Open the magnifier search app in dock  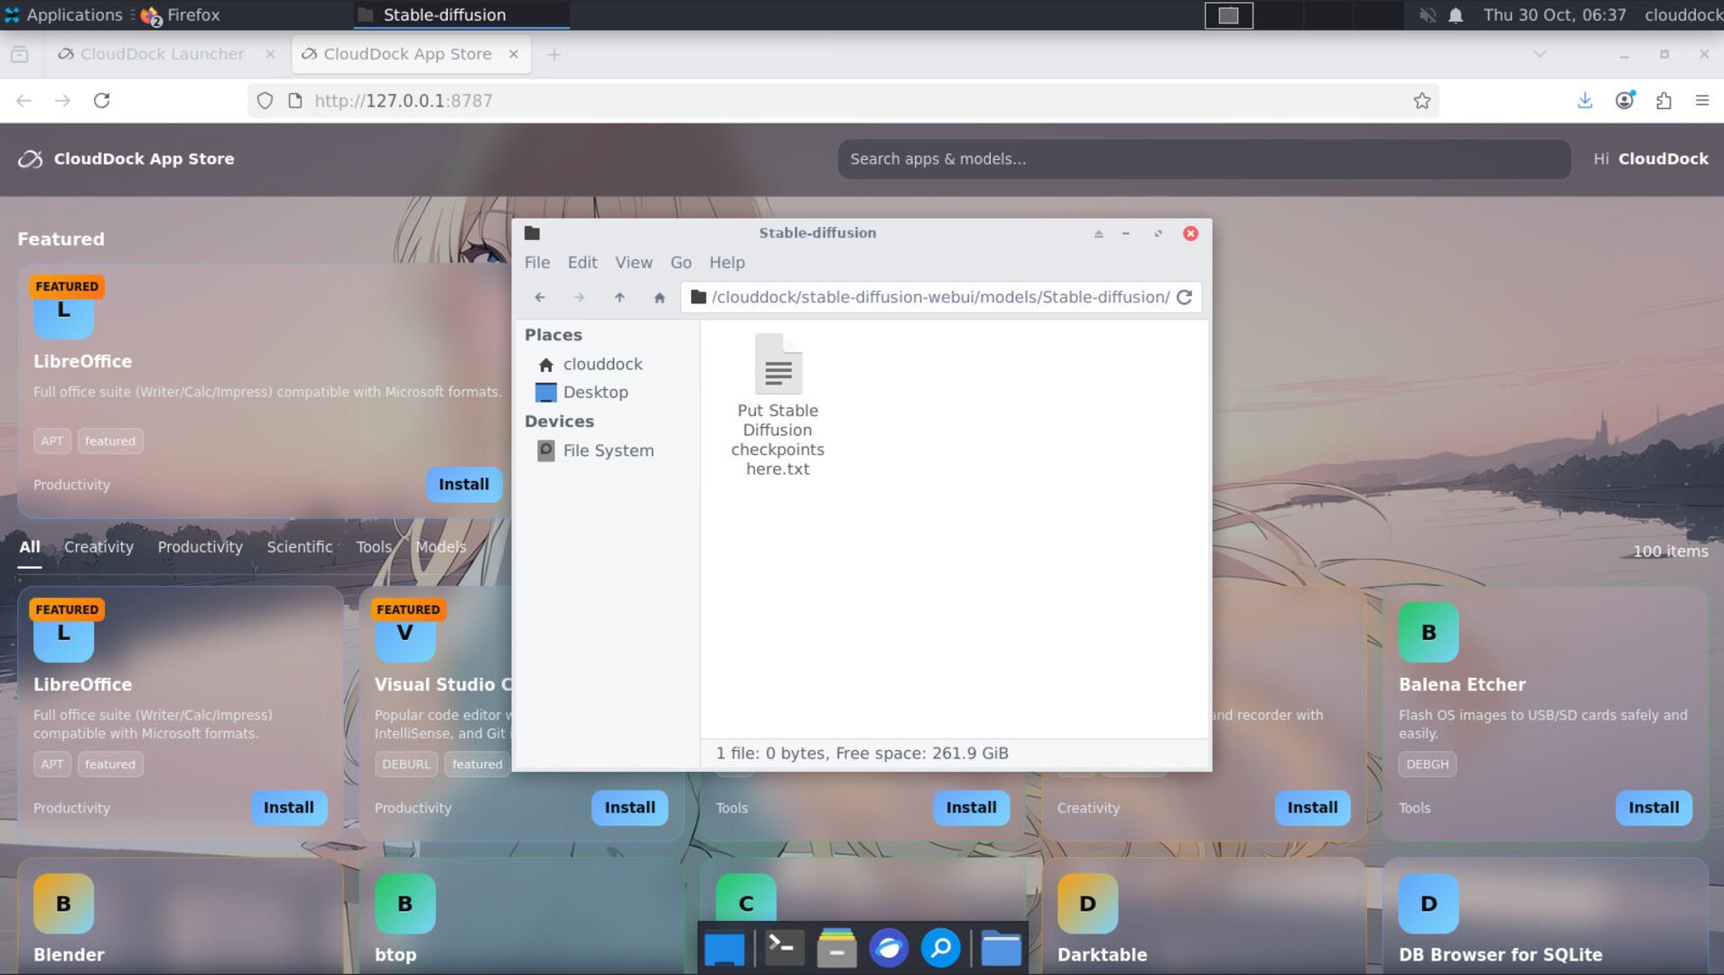[x=940, y=948]
